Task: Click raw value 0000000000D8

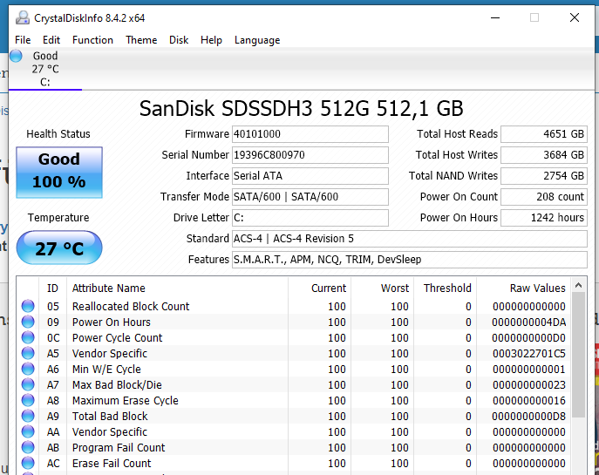Action: point(528,416)
